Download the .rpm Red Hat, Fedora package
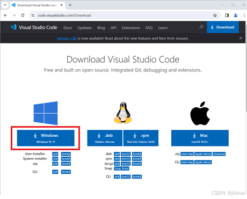The image size is (247, 199). coord(141,138)
